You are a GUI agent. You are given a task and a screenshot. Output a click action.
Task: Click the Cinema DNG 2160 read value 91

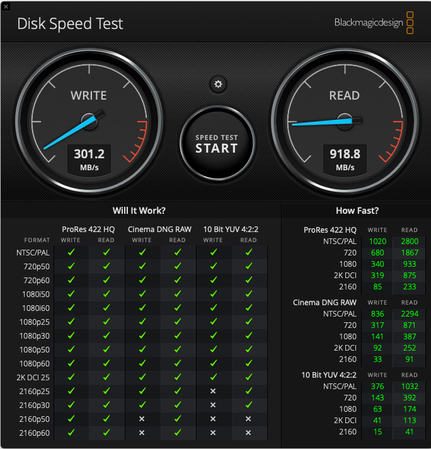410,359
